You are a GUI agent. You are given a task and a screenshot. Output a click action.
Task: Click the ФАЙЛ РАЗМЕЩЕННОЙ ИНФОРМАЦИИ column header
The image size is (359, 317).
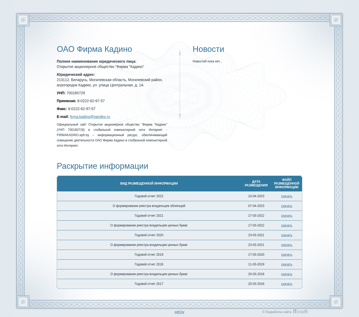(x=287, y=184)
